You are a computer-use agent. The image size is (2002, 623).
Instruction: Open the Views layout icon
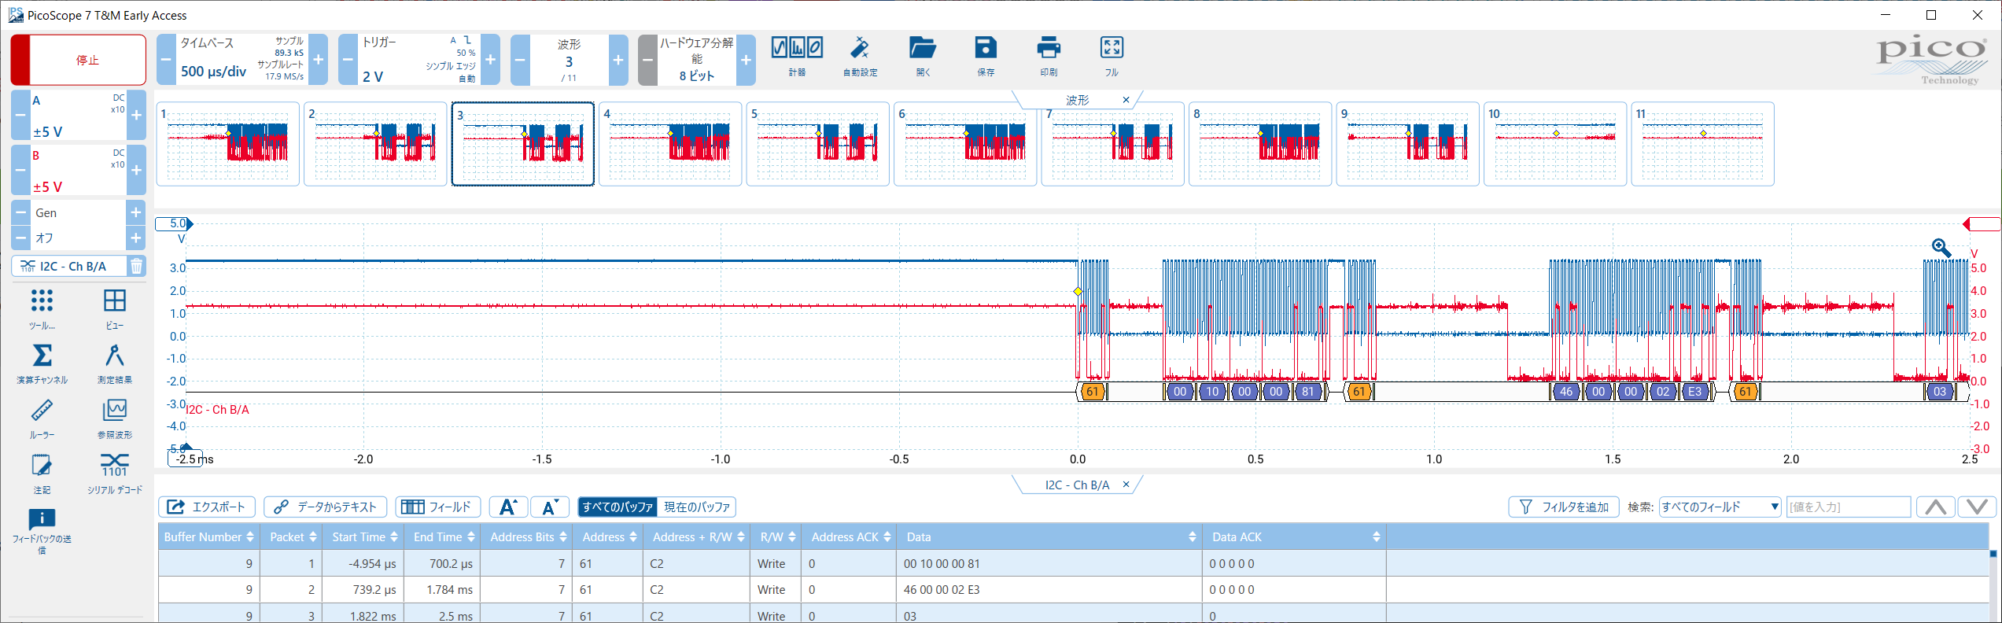(115, 308)
